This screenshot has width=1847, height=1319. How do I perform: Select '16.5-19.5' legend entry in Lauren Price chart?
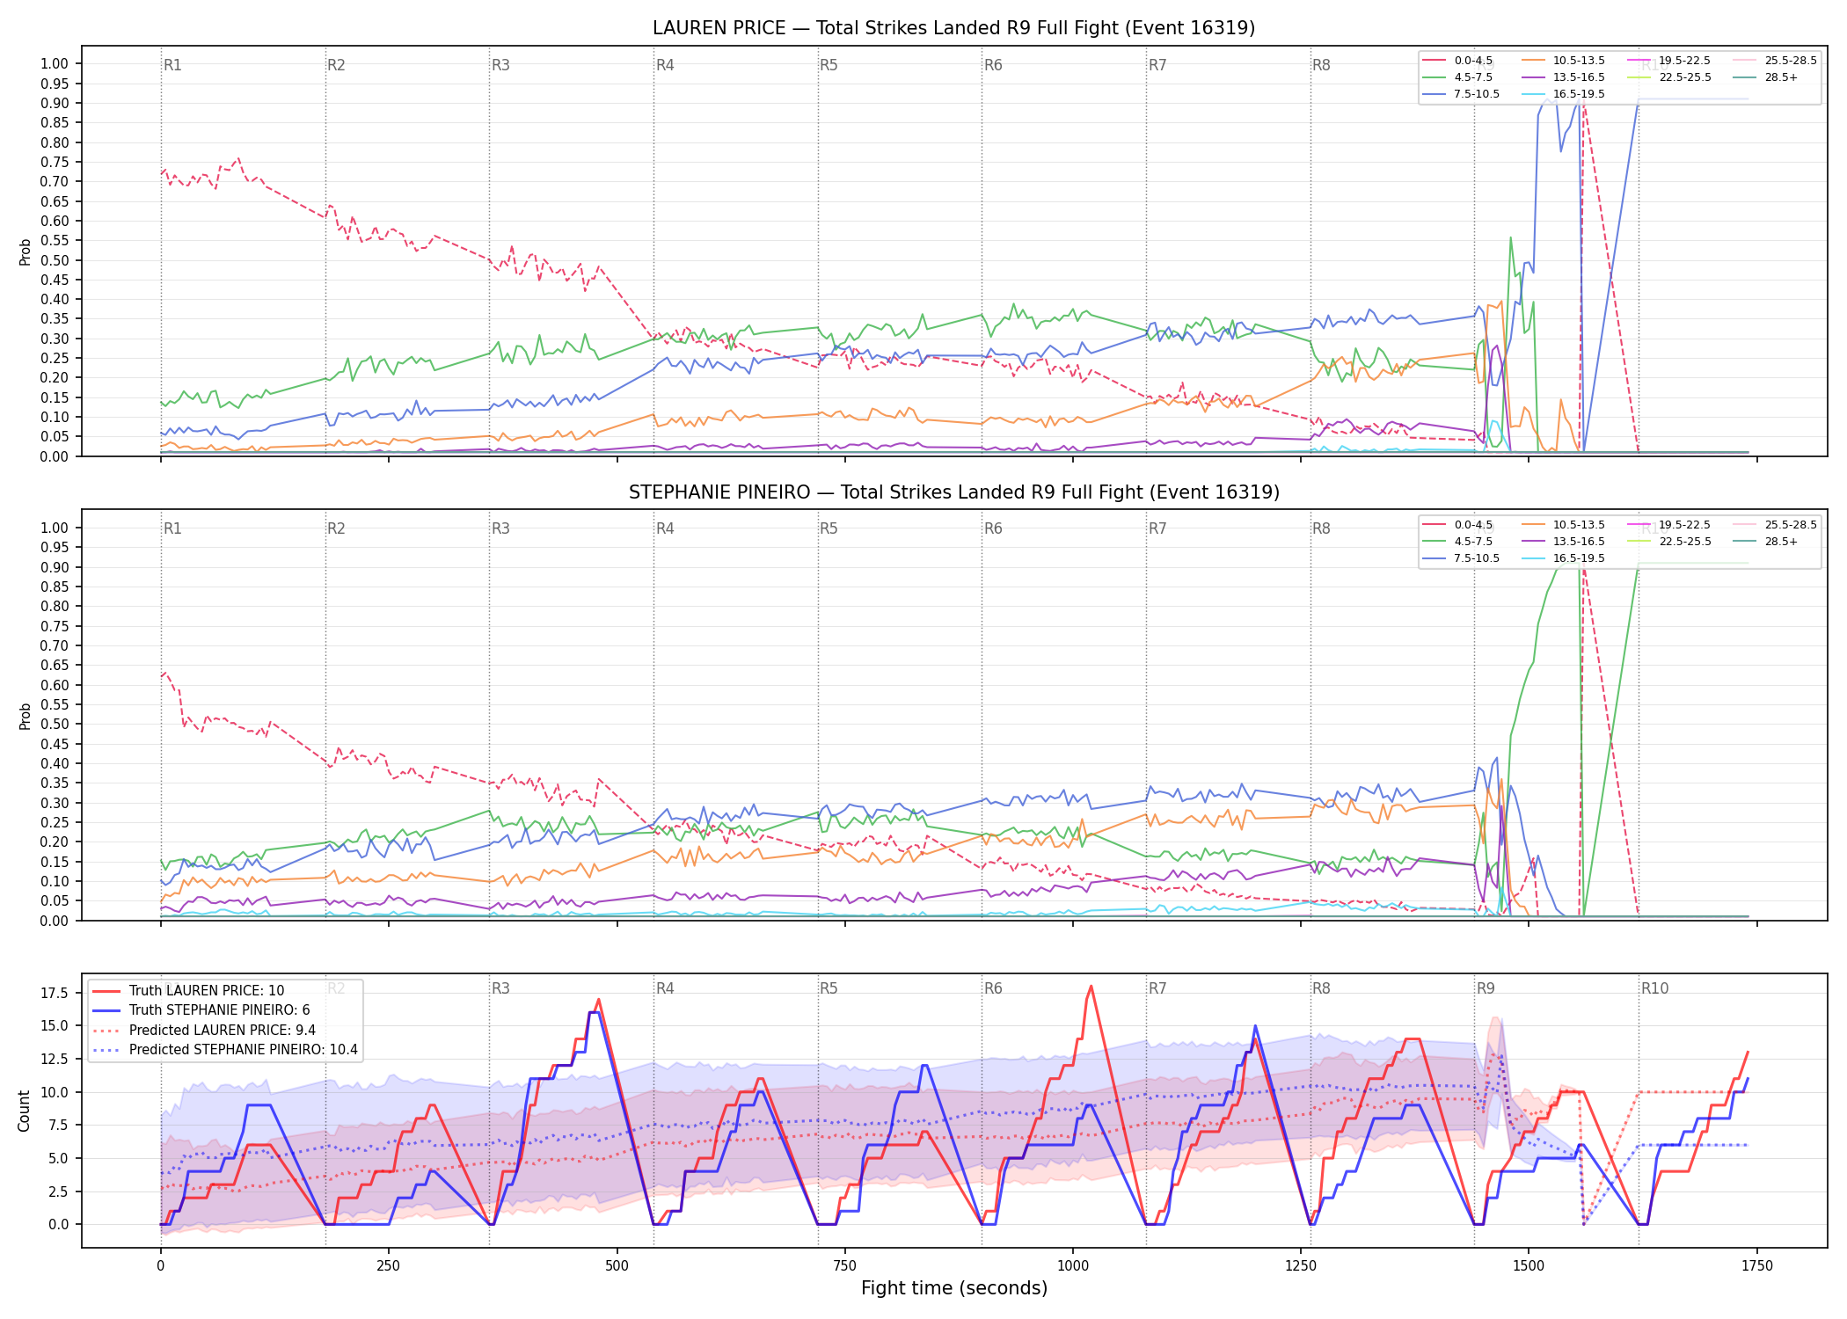click(1564, 94)
